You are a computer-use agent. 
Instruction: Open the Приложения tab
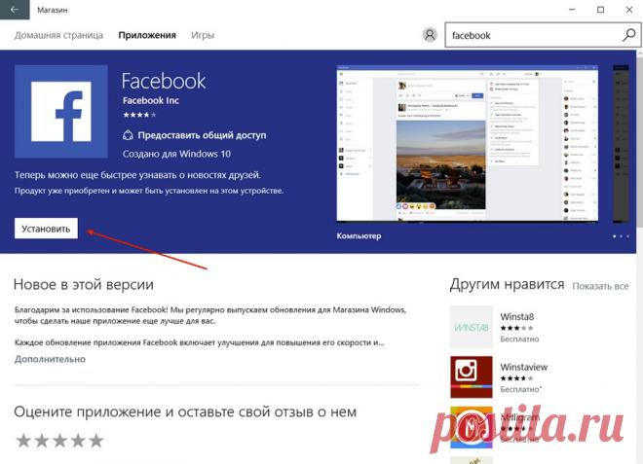pyautogui.click(x=147, y=35)
